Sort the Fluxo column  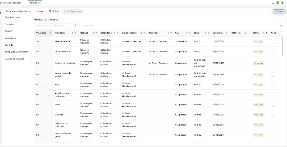tap(206, 33)
